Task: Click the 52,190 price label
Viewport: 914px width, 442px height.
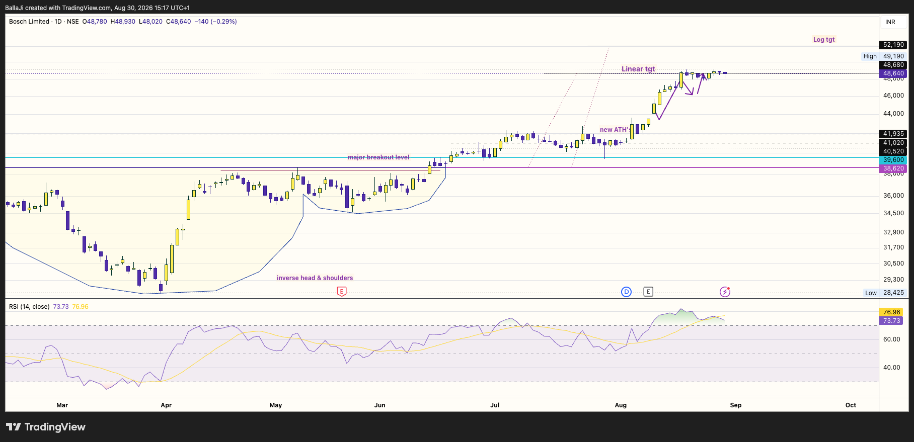Action: (x=893, y=45)
